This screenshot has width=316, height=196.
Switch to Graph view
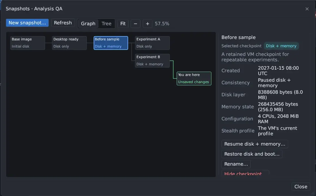click(x=88, y=24)
